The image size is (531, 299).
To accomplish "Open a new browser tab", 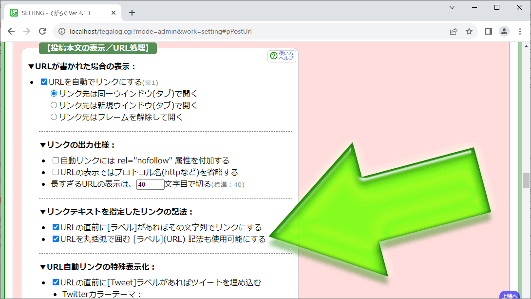I will [132, 13].
